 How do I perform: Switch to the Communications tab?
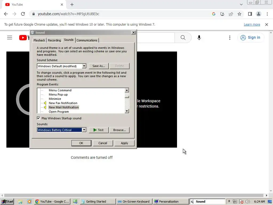[x=87, y=40]
